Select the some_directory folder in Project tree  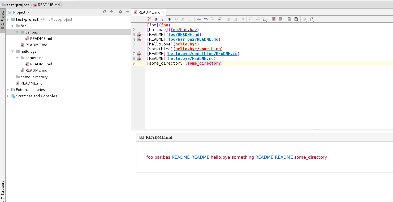tap(34, 77)
